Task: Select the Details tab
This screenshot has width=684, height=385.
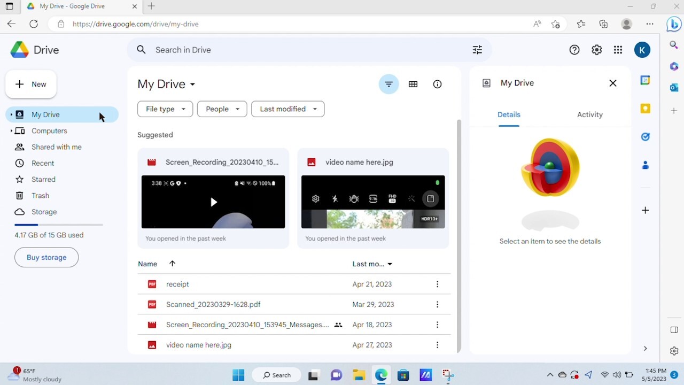Action: (x=508, y=114)
